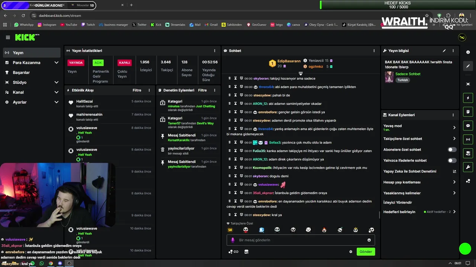
Task: Open Filtre in Denetim Eylemleri panel
Action: (202, 90)
